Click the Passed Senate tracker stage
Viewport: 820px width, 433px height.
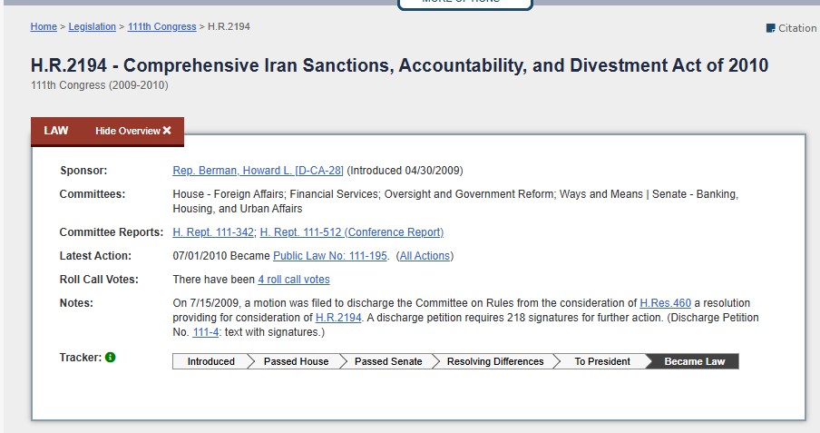pyautogui.click(x=388, y=361)
